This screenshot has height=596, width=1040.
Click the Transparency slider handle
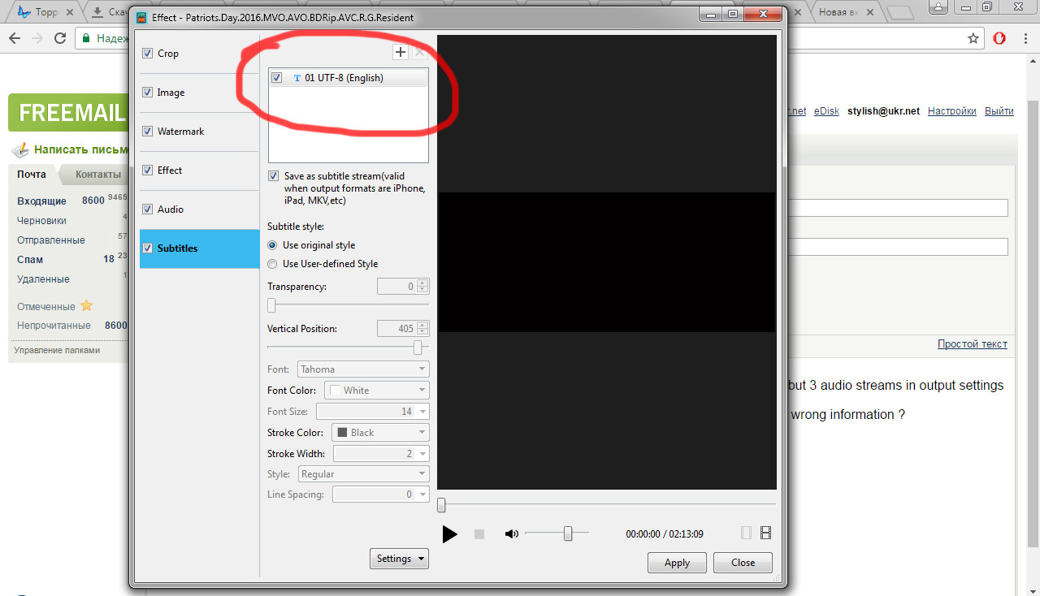[271, 305]
